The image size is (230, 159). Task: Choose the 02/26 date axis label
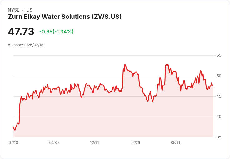(135, 142)
